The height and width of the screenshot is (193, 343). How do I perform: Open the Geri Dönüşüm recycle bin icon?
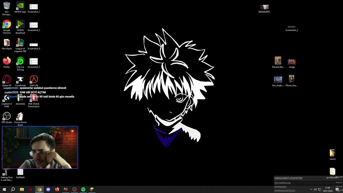click(7, 9)
